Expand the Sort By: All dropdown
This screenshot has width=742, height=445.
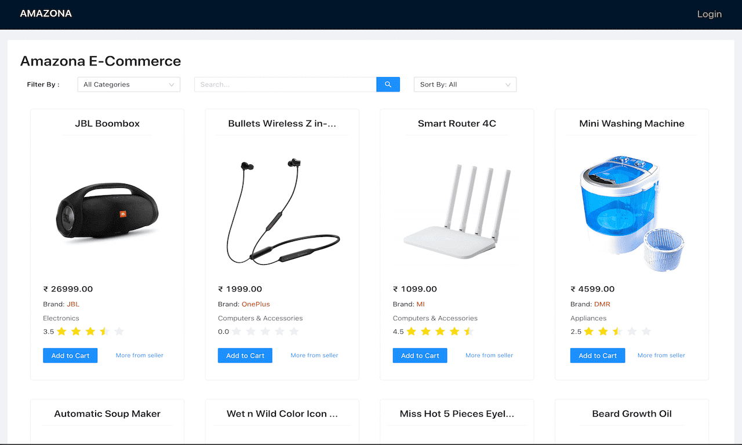click(x=465, y=85)
